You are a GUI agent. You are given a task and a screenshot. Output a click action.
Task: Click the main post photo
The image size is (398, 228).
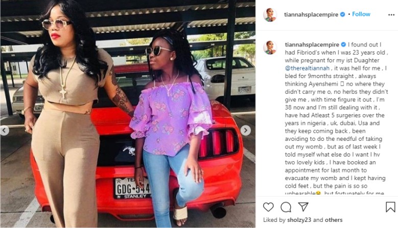pyautogui.click(x=128, y=114)
